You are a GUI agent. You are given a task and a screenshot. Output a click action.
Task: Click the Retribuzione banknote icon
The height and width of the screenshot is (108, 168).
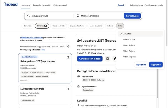[x=78, y=76]
